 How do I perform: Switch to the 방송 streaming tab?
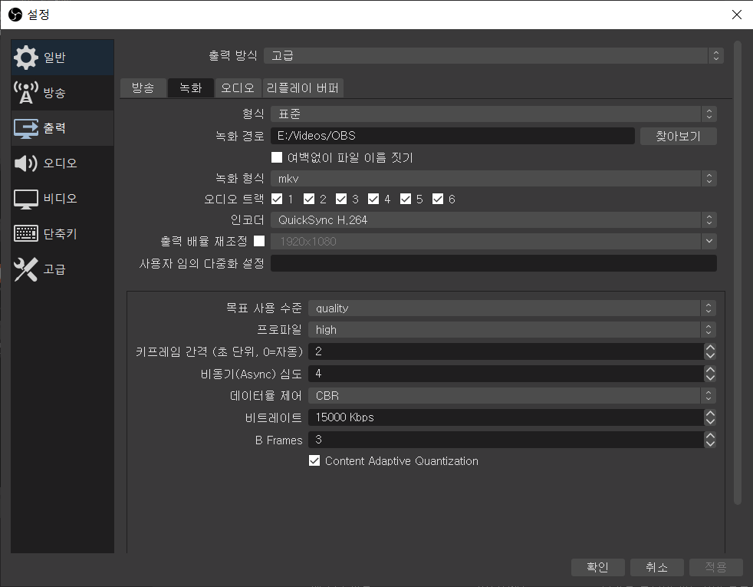tap(143, 87)
